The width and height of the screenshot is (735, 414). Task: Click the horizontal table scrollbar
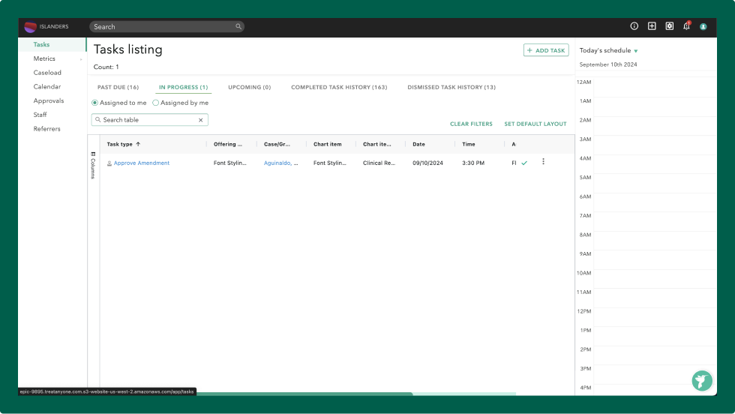pos(304,393)
